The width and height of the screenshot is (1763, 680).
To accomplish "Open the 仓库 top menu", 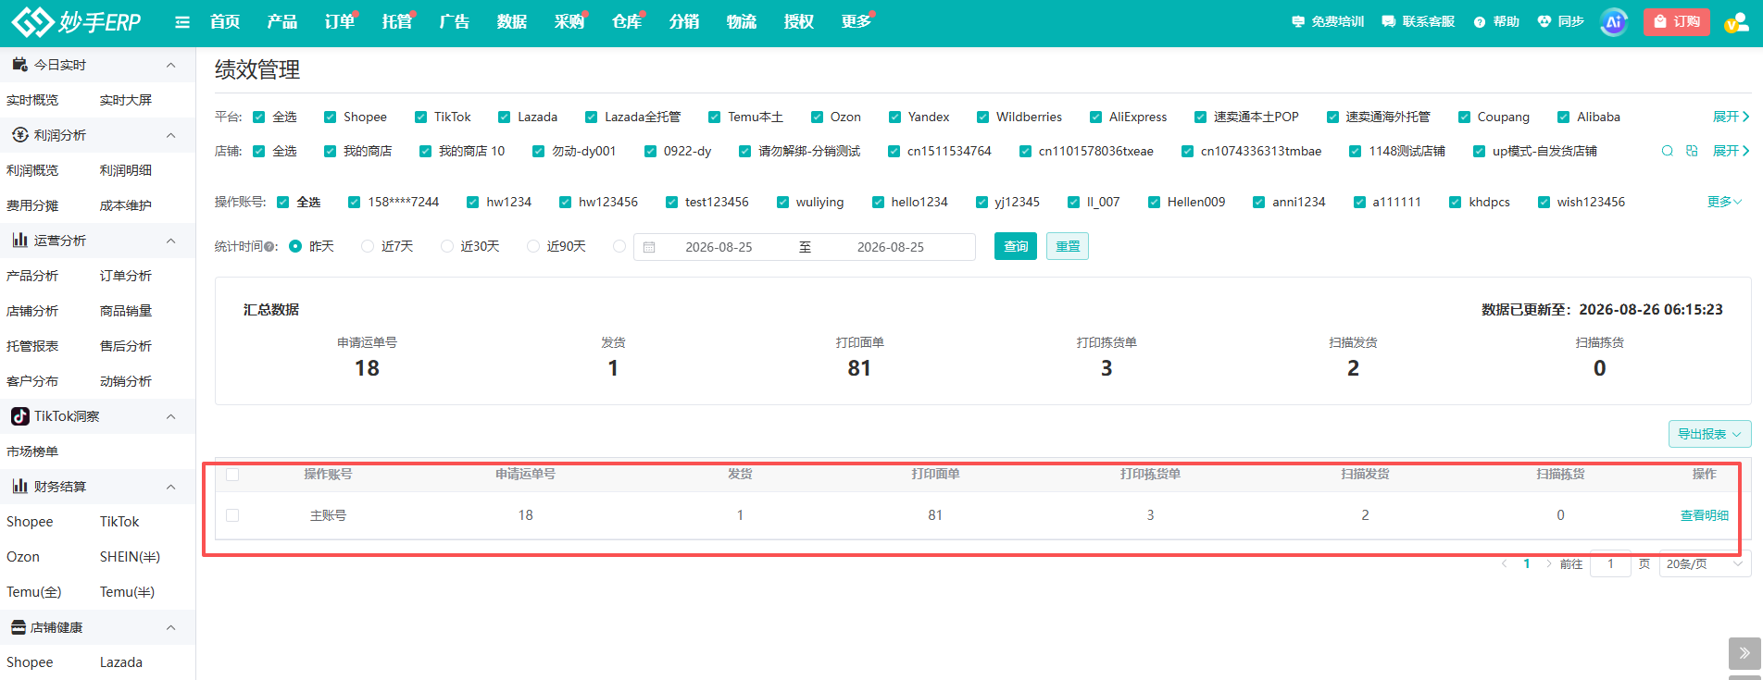I will [627, 21].
